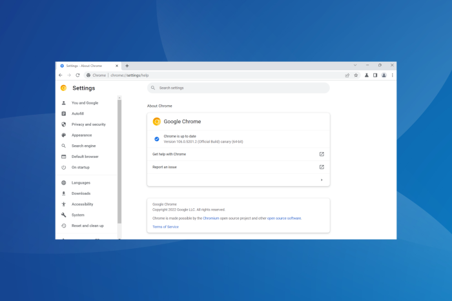Click the wrench icon beside System
Image resolution: width=452 pixels, height=301 pixels.
coord(64,215)
